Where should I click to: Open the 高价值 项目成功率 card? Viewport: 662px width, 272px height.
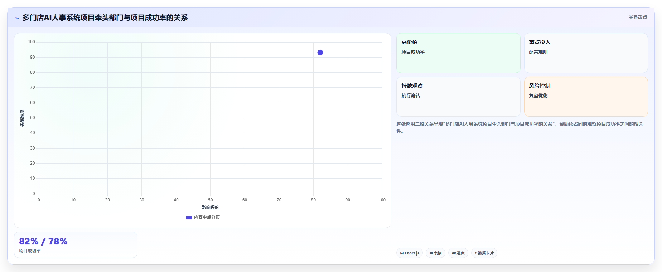coord(458,53)
